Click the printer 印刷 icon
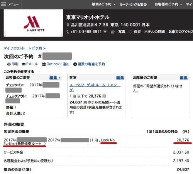This screenshot has height=174, width=193. click(x=9, y=64)
